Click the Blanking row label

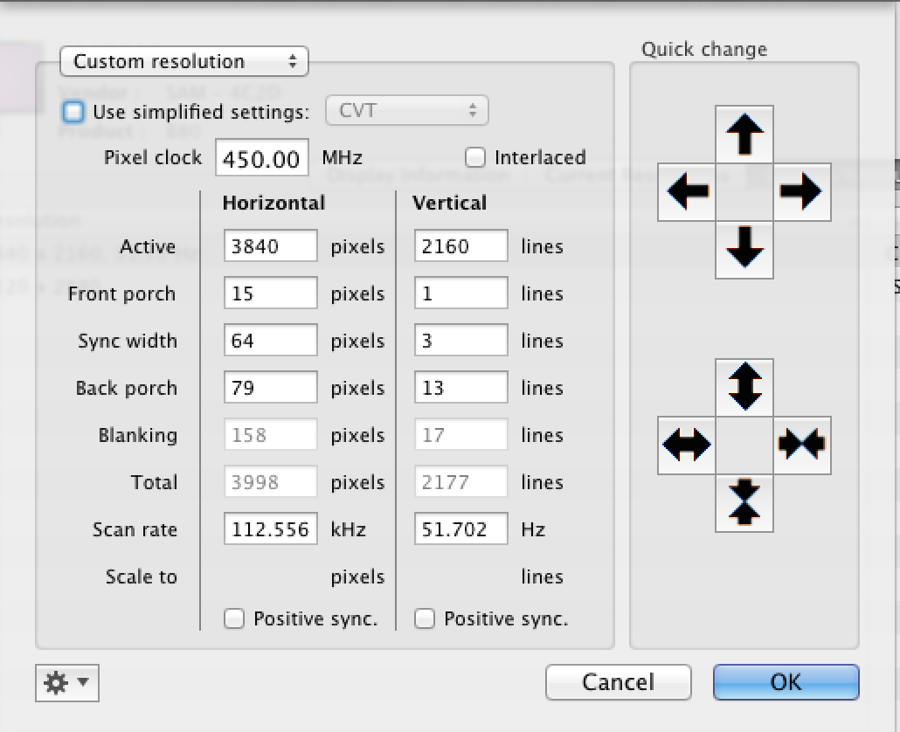tap(138, 435)
